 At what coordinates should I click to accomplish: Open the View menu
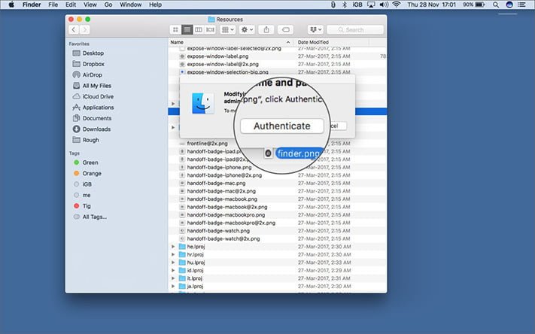(x=90, y=5)
